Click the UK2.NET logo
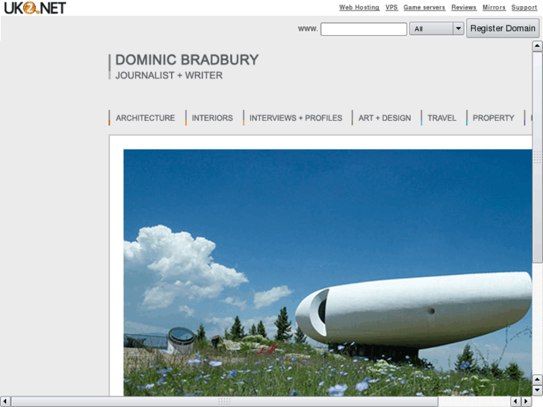543x407 pixels. pyautogui.click(x=34, y=7)
